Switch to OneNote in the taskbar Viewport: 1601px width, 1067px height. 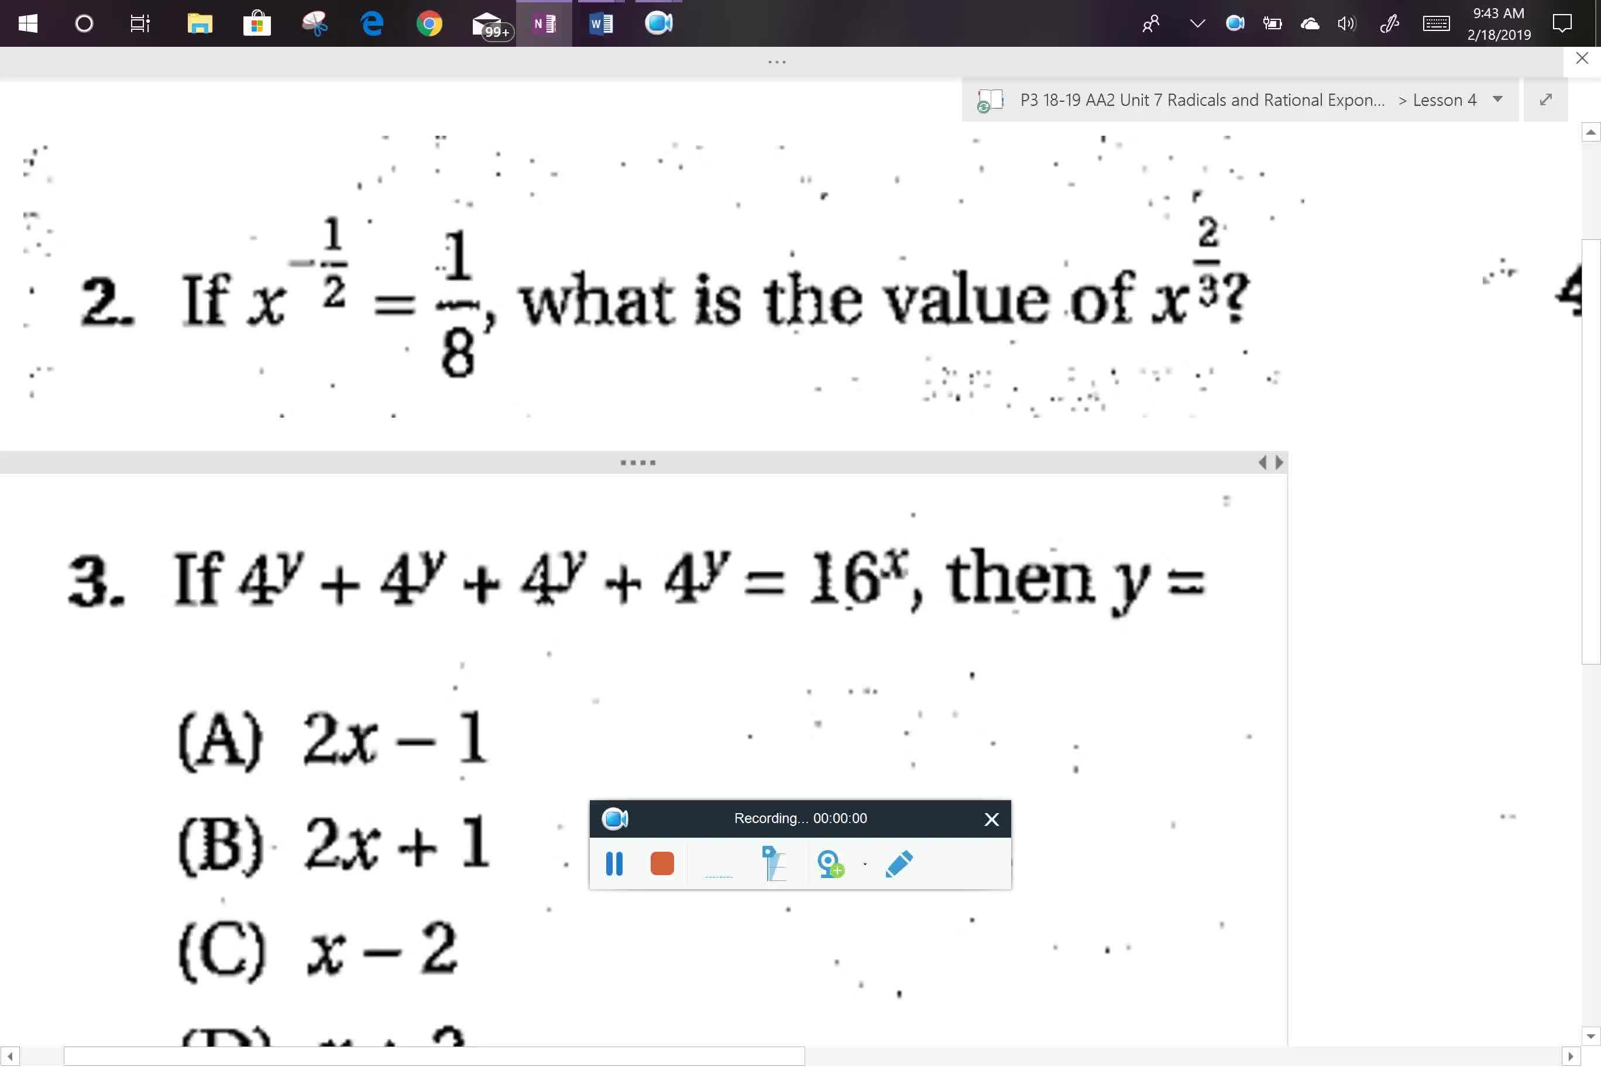544,24
